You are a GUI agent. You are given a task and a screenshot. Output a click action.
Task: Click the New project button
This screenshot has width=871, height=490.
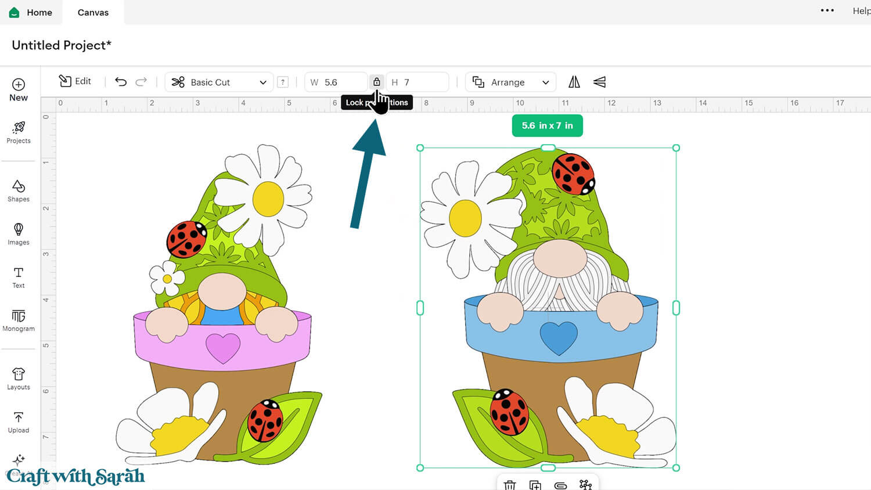pos(19,89)
